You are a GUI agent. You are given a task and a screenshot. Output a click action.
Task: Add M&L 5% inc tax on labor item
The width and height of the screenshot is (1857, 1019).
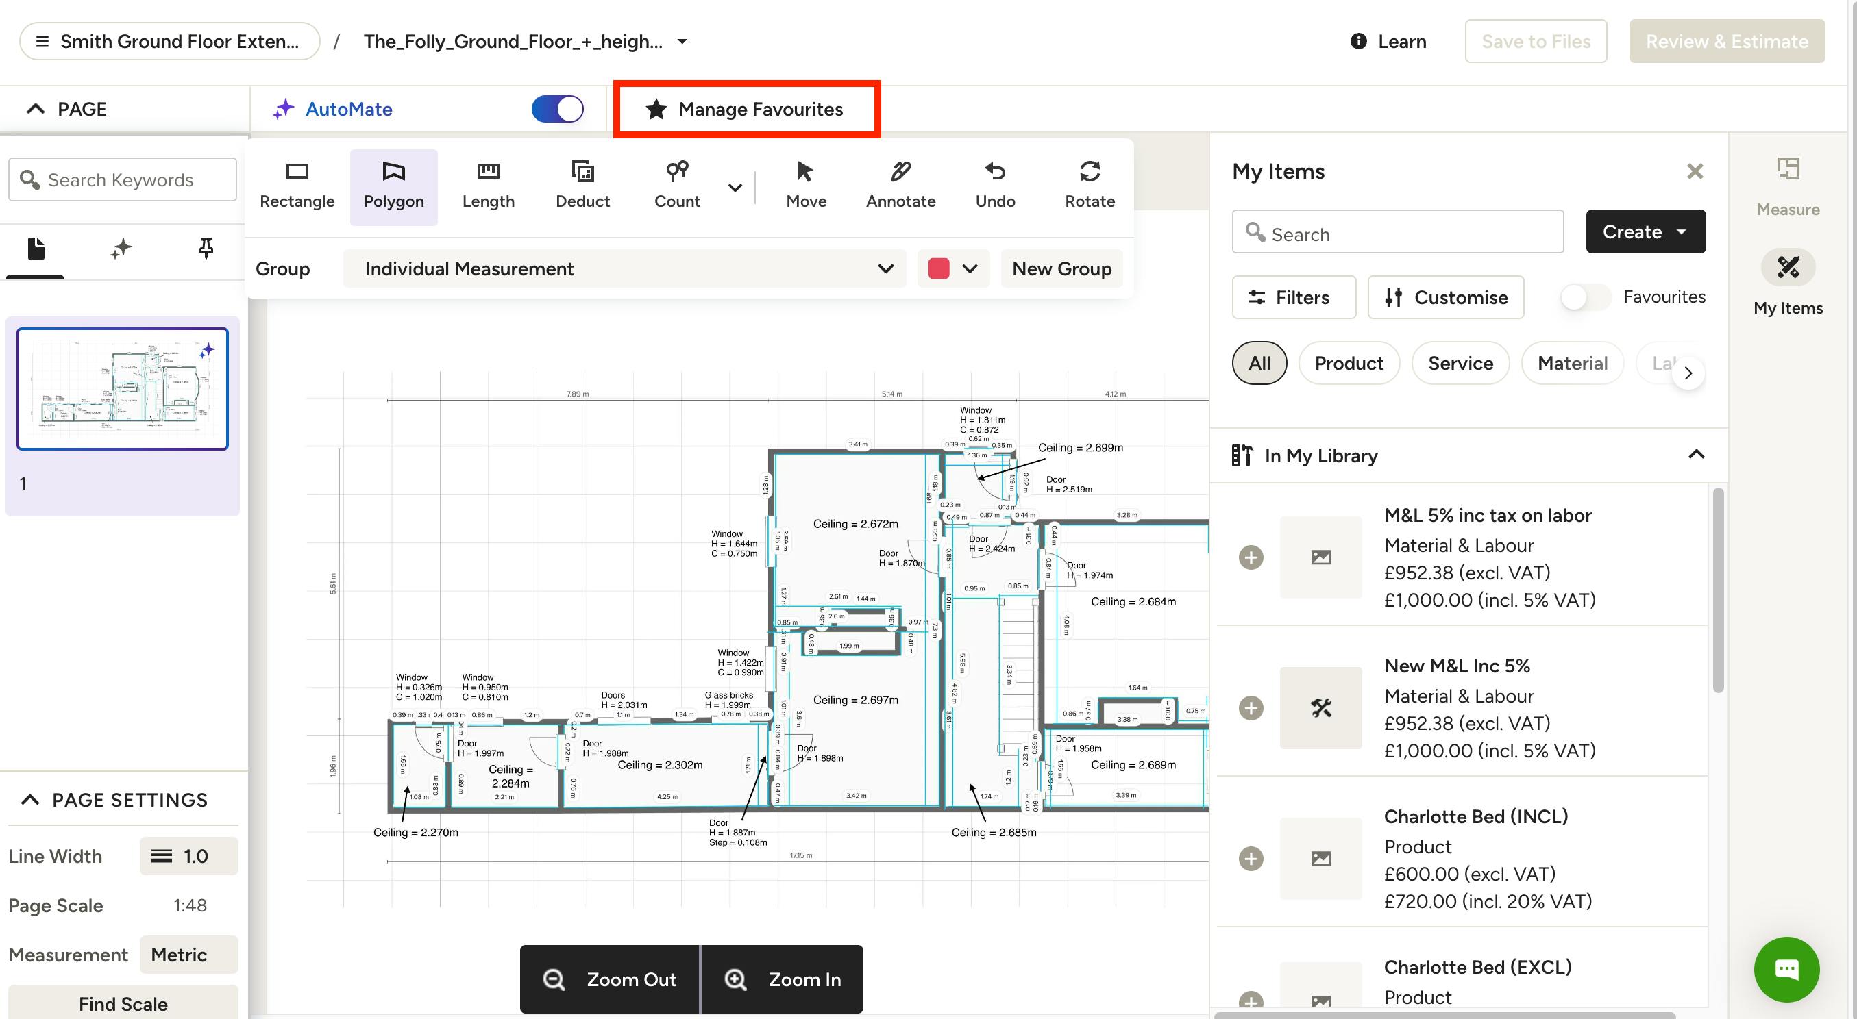(1251, 557)
